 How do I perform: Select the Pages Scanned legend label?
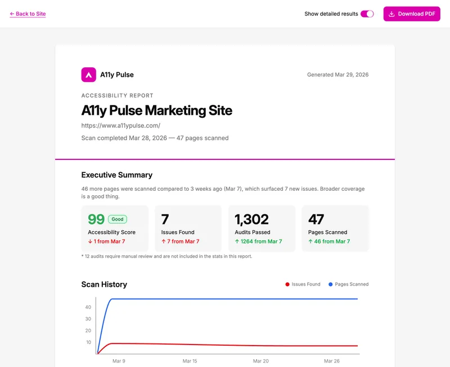[352, 284]
